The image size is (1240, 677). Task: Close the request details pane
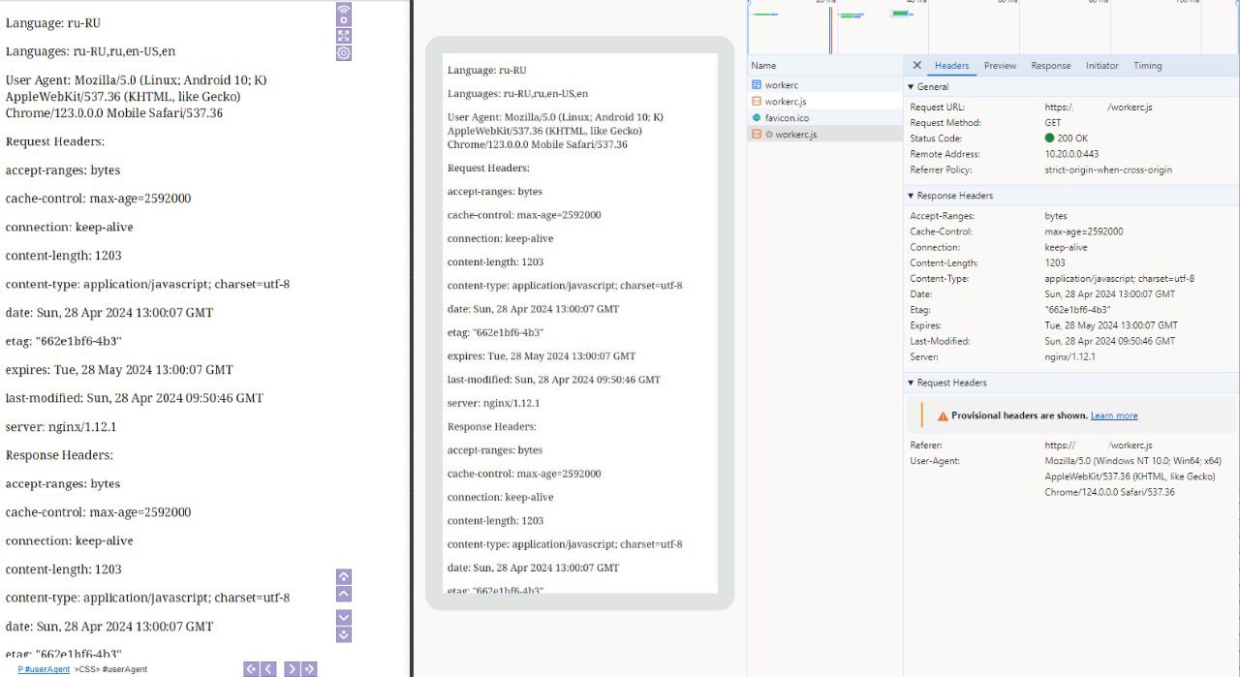tap(916, 66)
